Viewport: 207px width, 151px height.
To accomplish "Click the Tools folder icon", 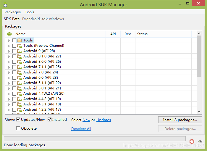I will pos(20,40).
